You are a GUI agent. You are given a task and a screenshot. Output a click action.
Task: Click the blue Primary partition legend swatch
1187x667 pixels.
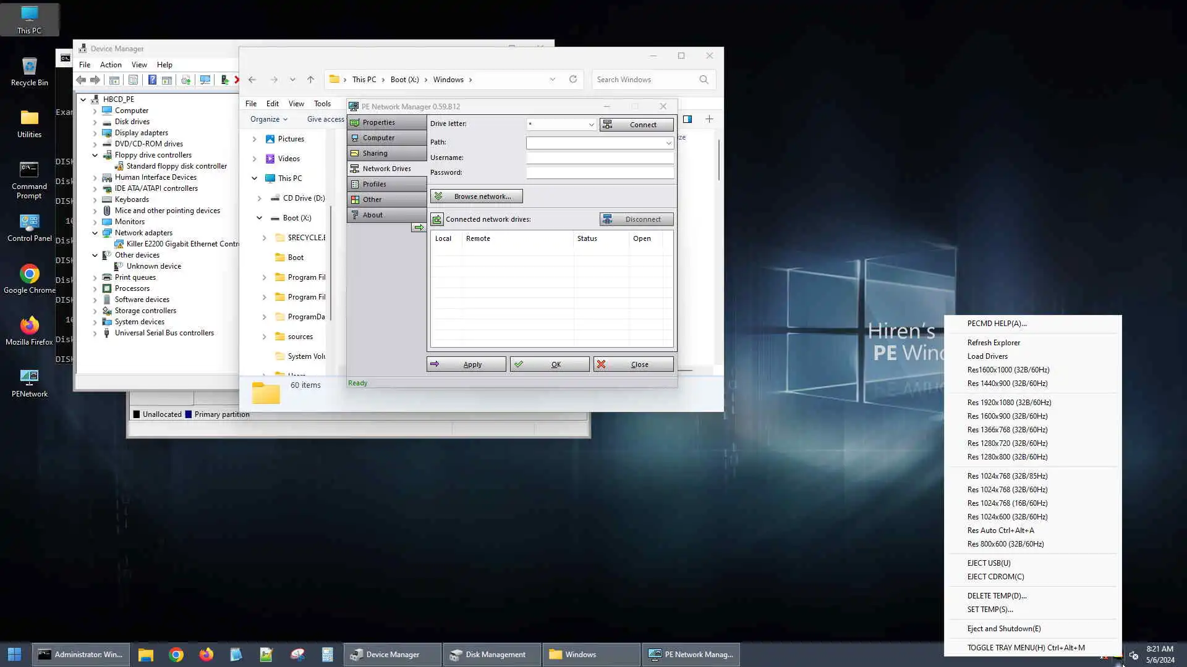click(x=189, y=414)
